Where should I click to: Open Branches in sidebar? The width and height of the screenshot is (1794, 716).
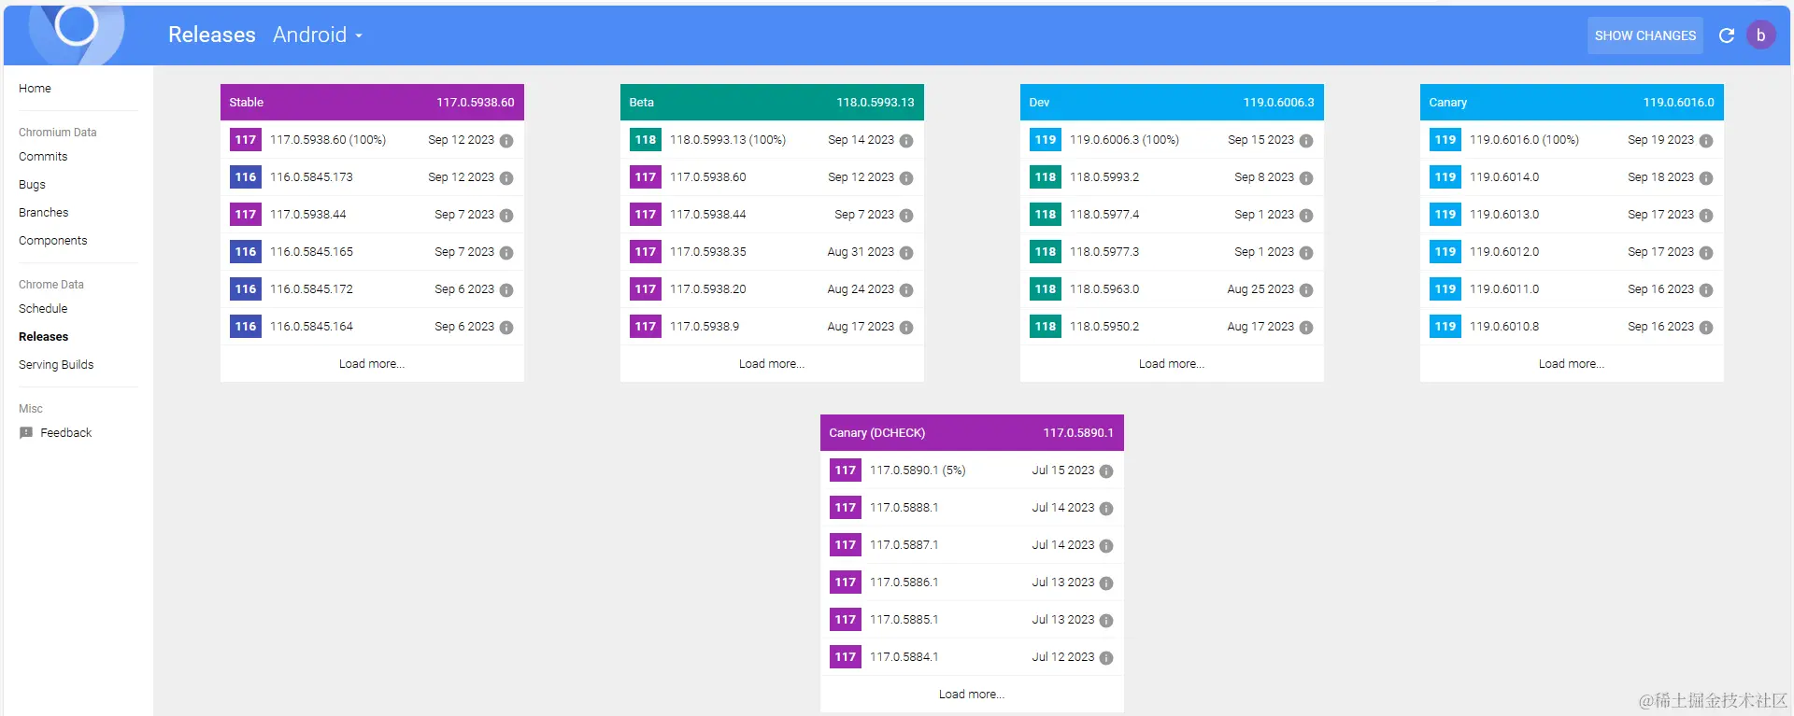coord(44,213)
